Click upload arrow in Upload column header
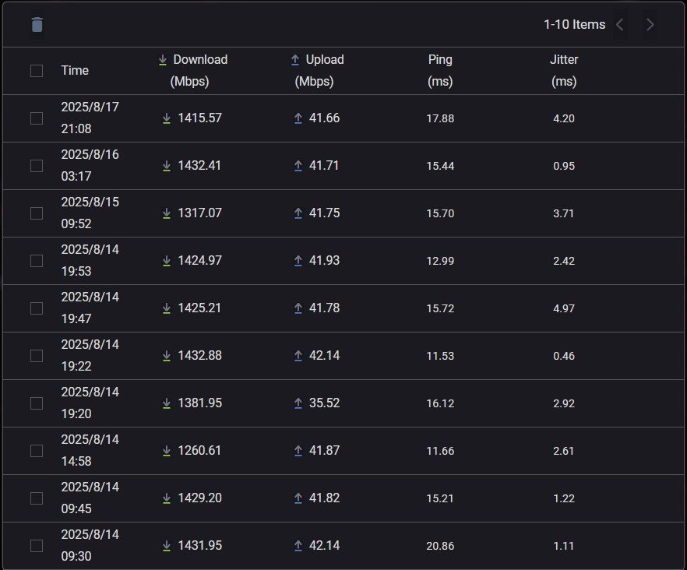Viewport: 687px width, 570px height. pyautogui.click(x=295, y=60)
